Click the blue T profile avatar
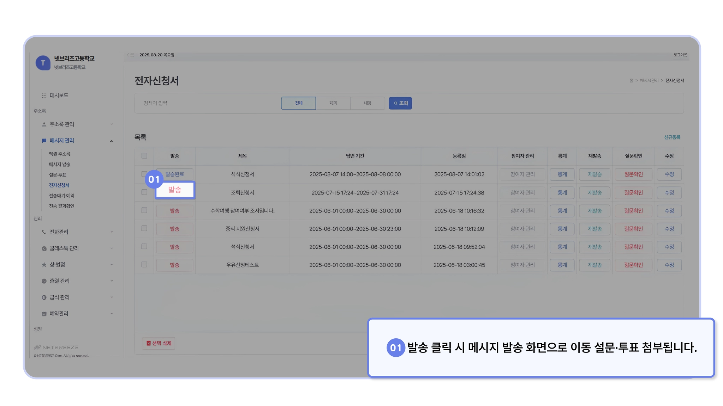The width and height of the screenshot is (723, 406). [x=43, y=63]
